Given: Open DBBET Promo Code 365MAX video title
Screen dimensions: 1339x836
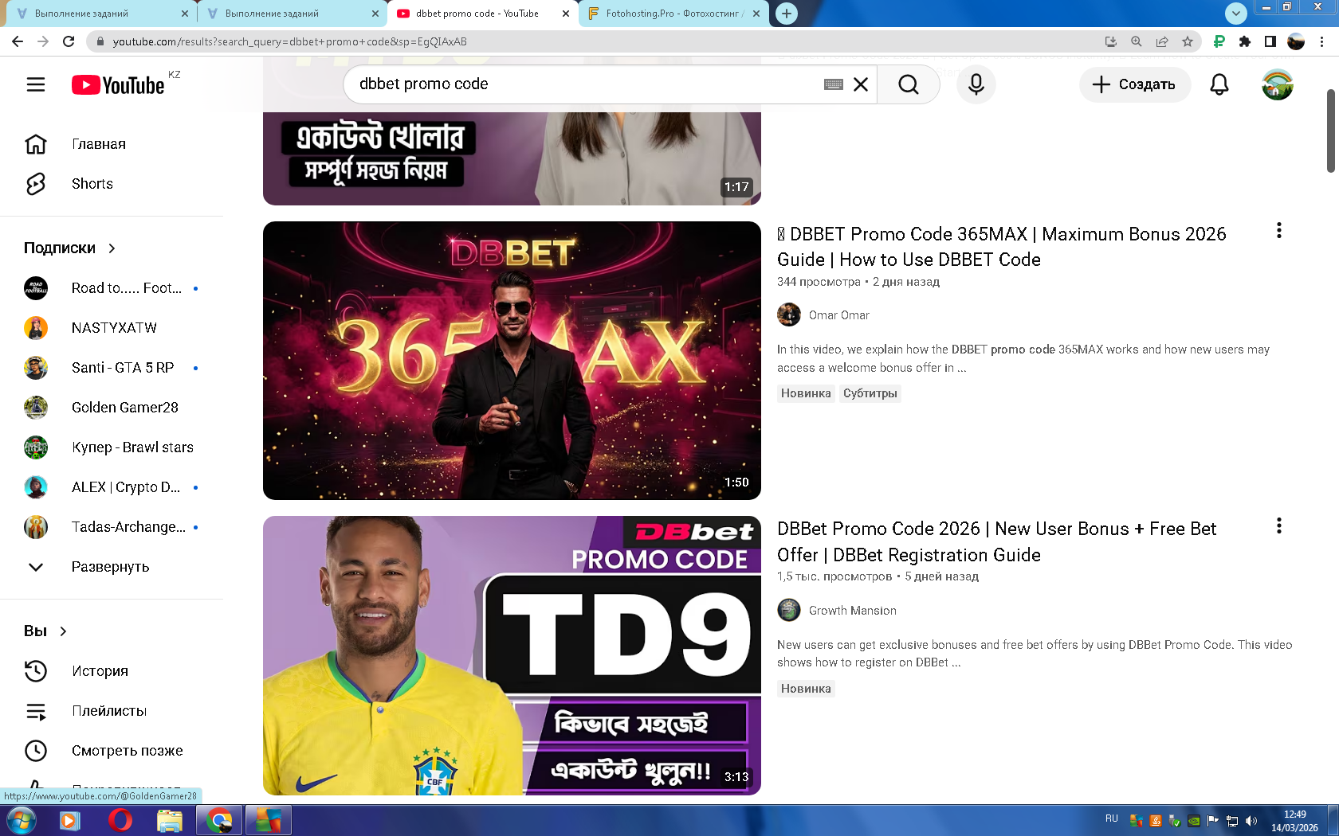Looking at the screenshot, I should pos(1002,247).
